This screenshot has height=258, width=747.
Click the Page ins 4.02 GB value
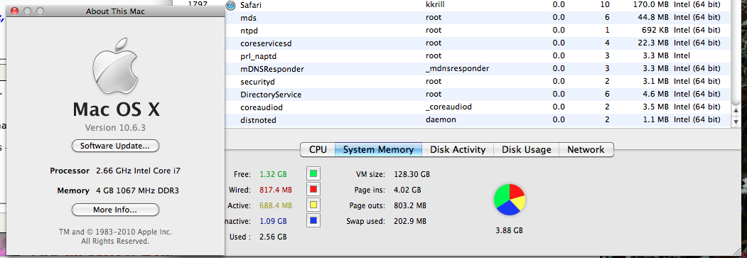pos(407,190)
